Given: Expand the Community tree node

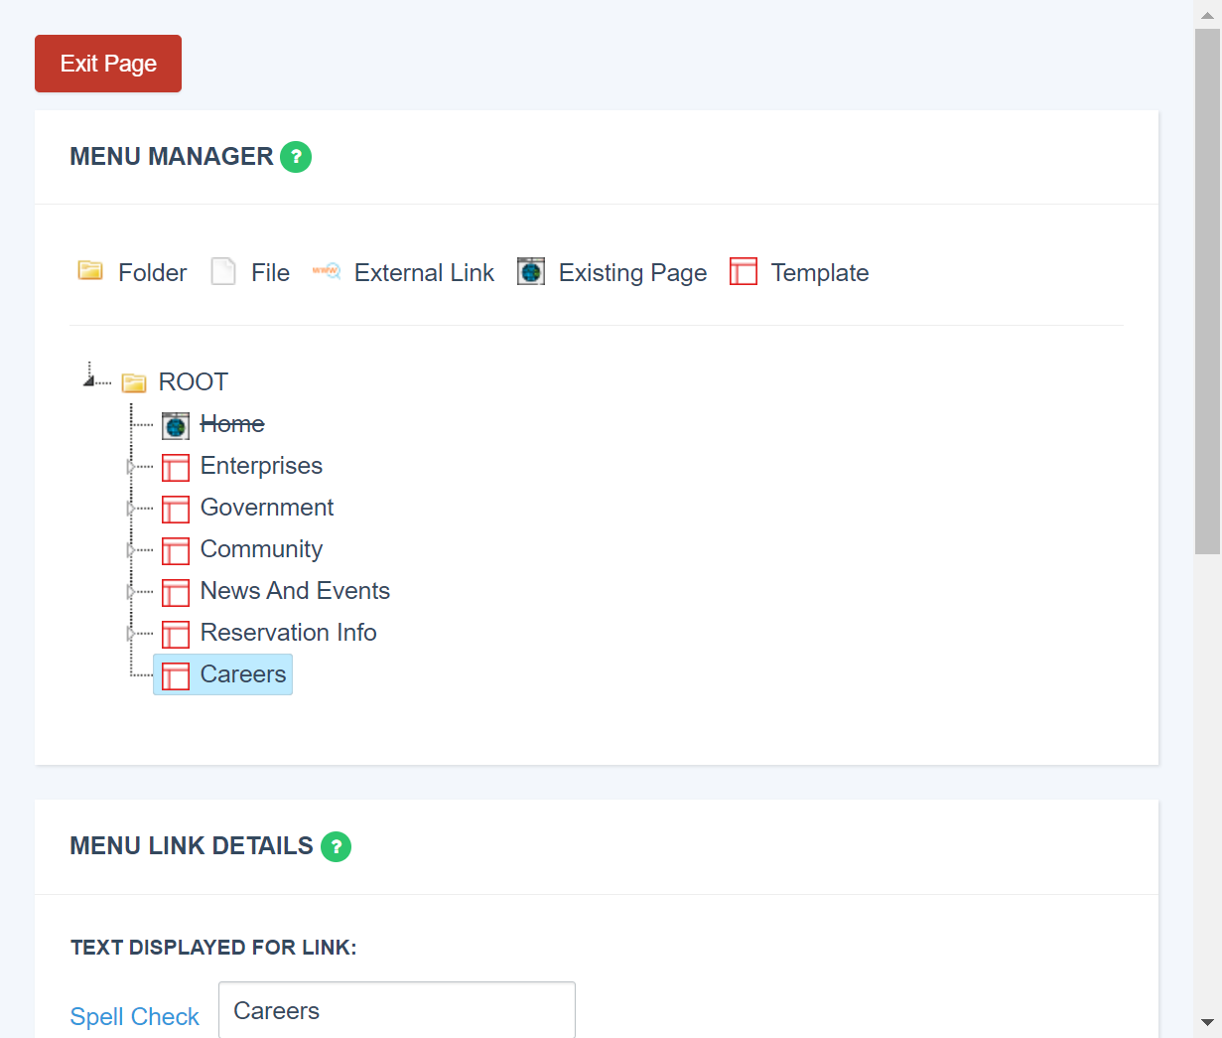Looking at the screenshot, I should click(131, 550).
